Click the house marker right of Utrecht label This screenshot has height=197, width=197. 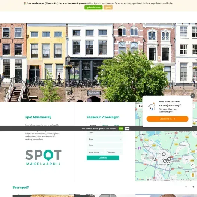pyautogui.click(x=169, y=159)
